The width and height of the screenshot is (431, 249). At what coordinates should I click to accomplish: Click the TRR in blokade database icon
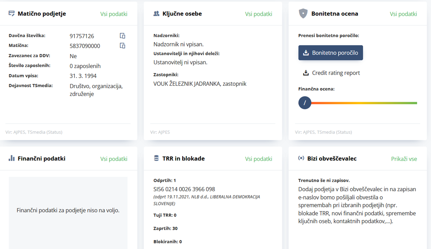[156, 158]
